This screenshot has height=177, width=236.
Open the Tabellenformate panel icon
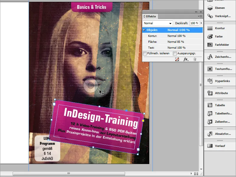210,114
